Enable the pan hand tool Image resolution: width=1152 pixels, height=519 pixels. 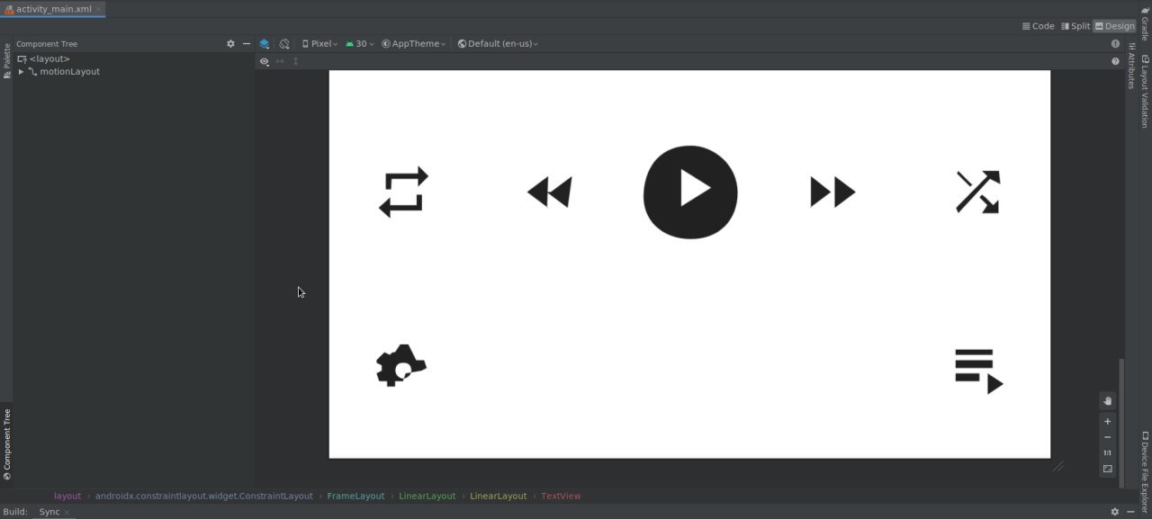[x=1108, y=401]
